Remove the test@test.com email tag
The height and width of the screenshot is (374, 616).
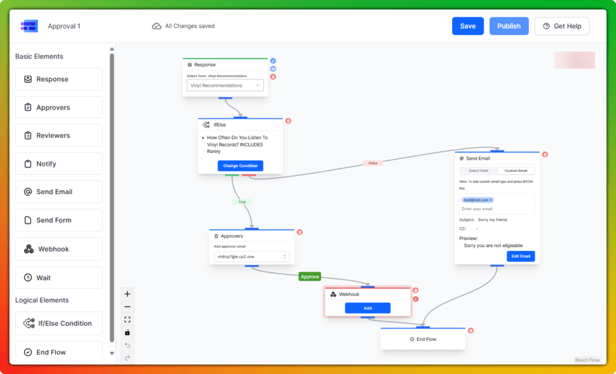point(491,200)
